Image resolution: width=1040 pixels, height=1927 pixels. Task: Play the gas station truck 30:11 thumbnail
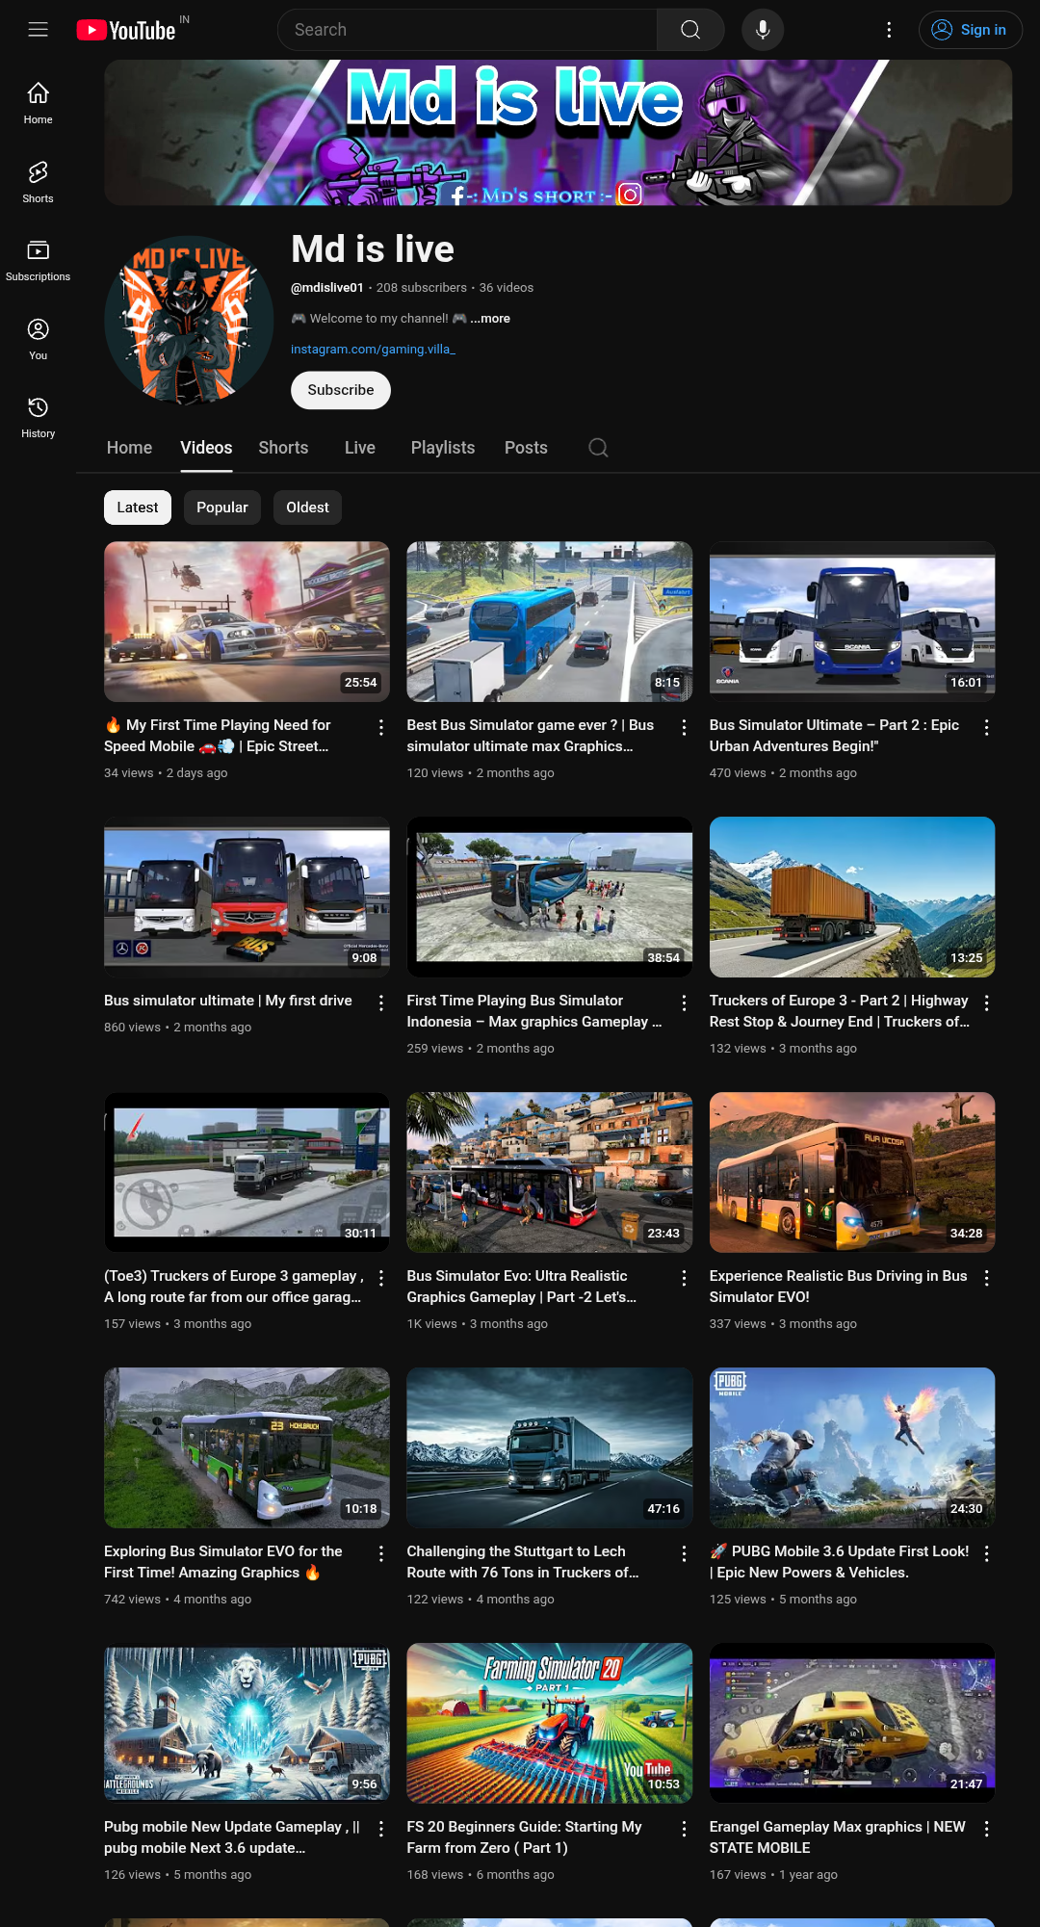[x=247, y=1172]
